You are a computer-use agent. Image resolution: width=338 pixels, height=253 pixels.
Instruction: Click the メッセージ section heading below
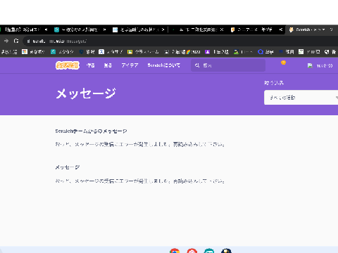coord(68,167)
